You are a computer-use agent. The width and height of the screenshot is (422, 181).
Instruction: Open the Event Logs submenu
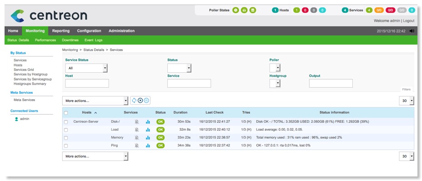click(x=93, y=40)
